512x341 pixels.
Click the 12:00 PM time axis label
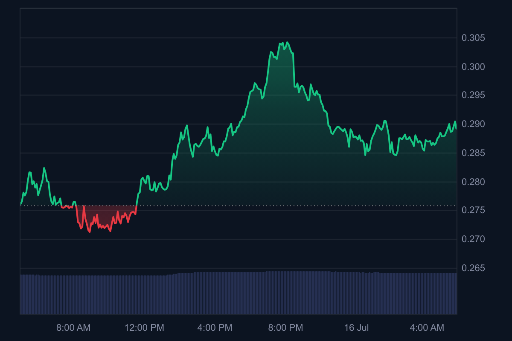click(144, 328)
